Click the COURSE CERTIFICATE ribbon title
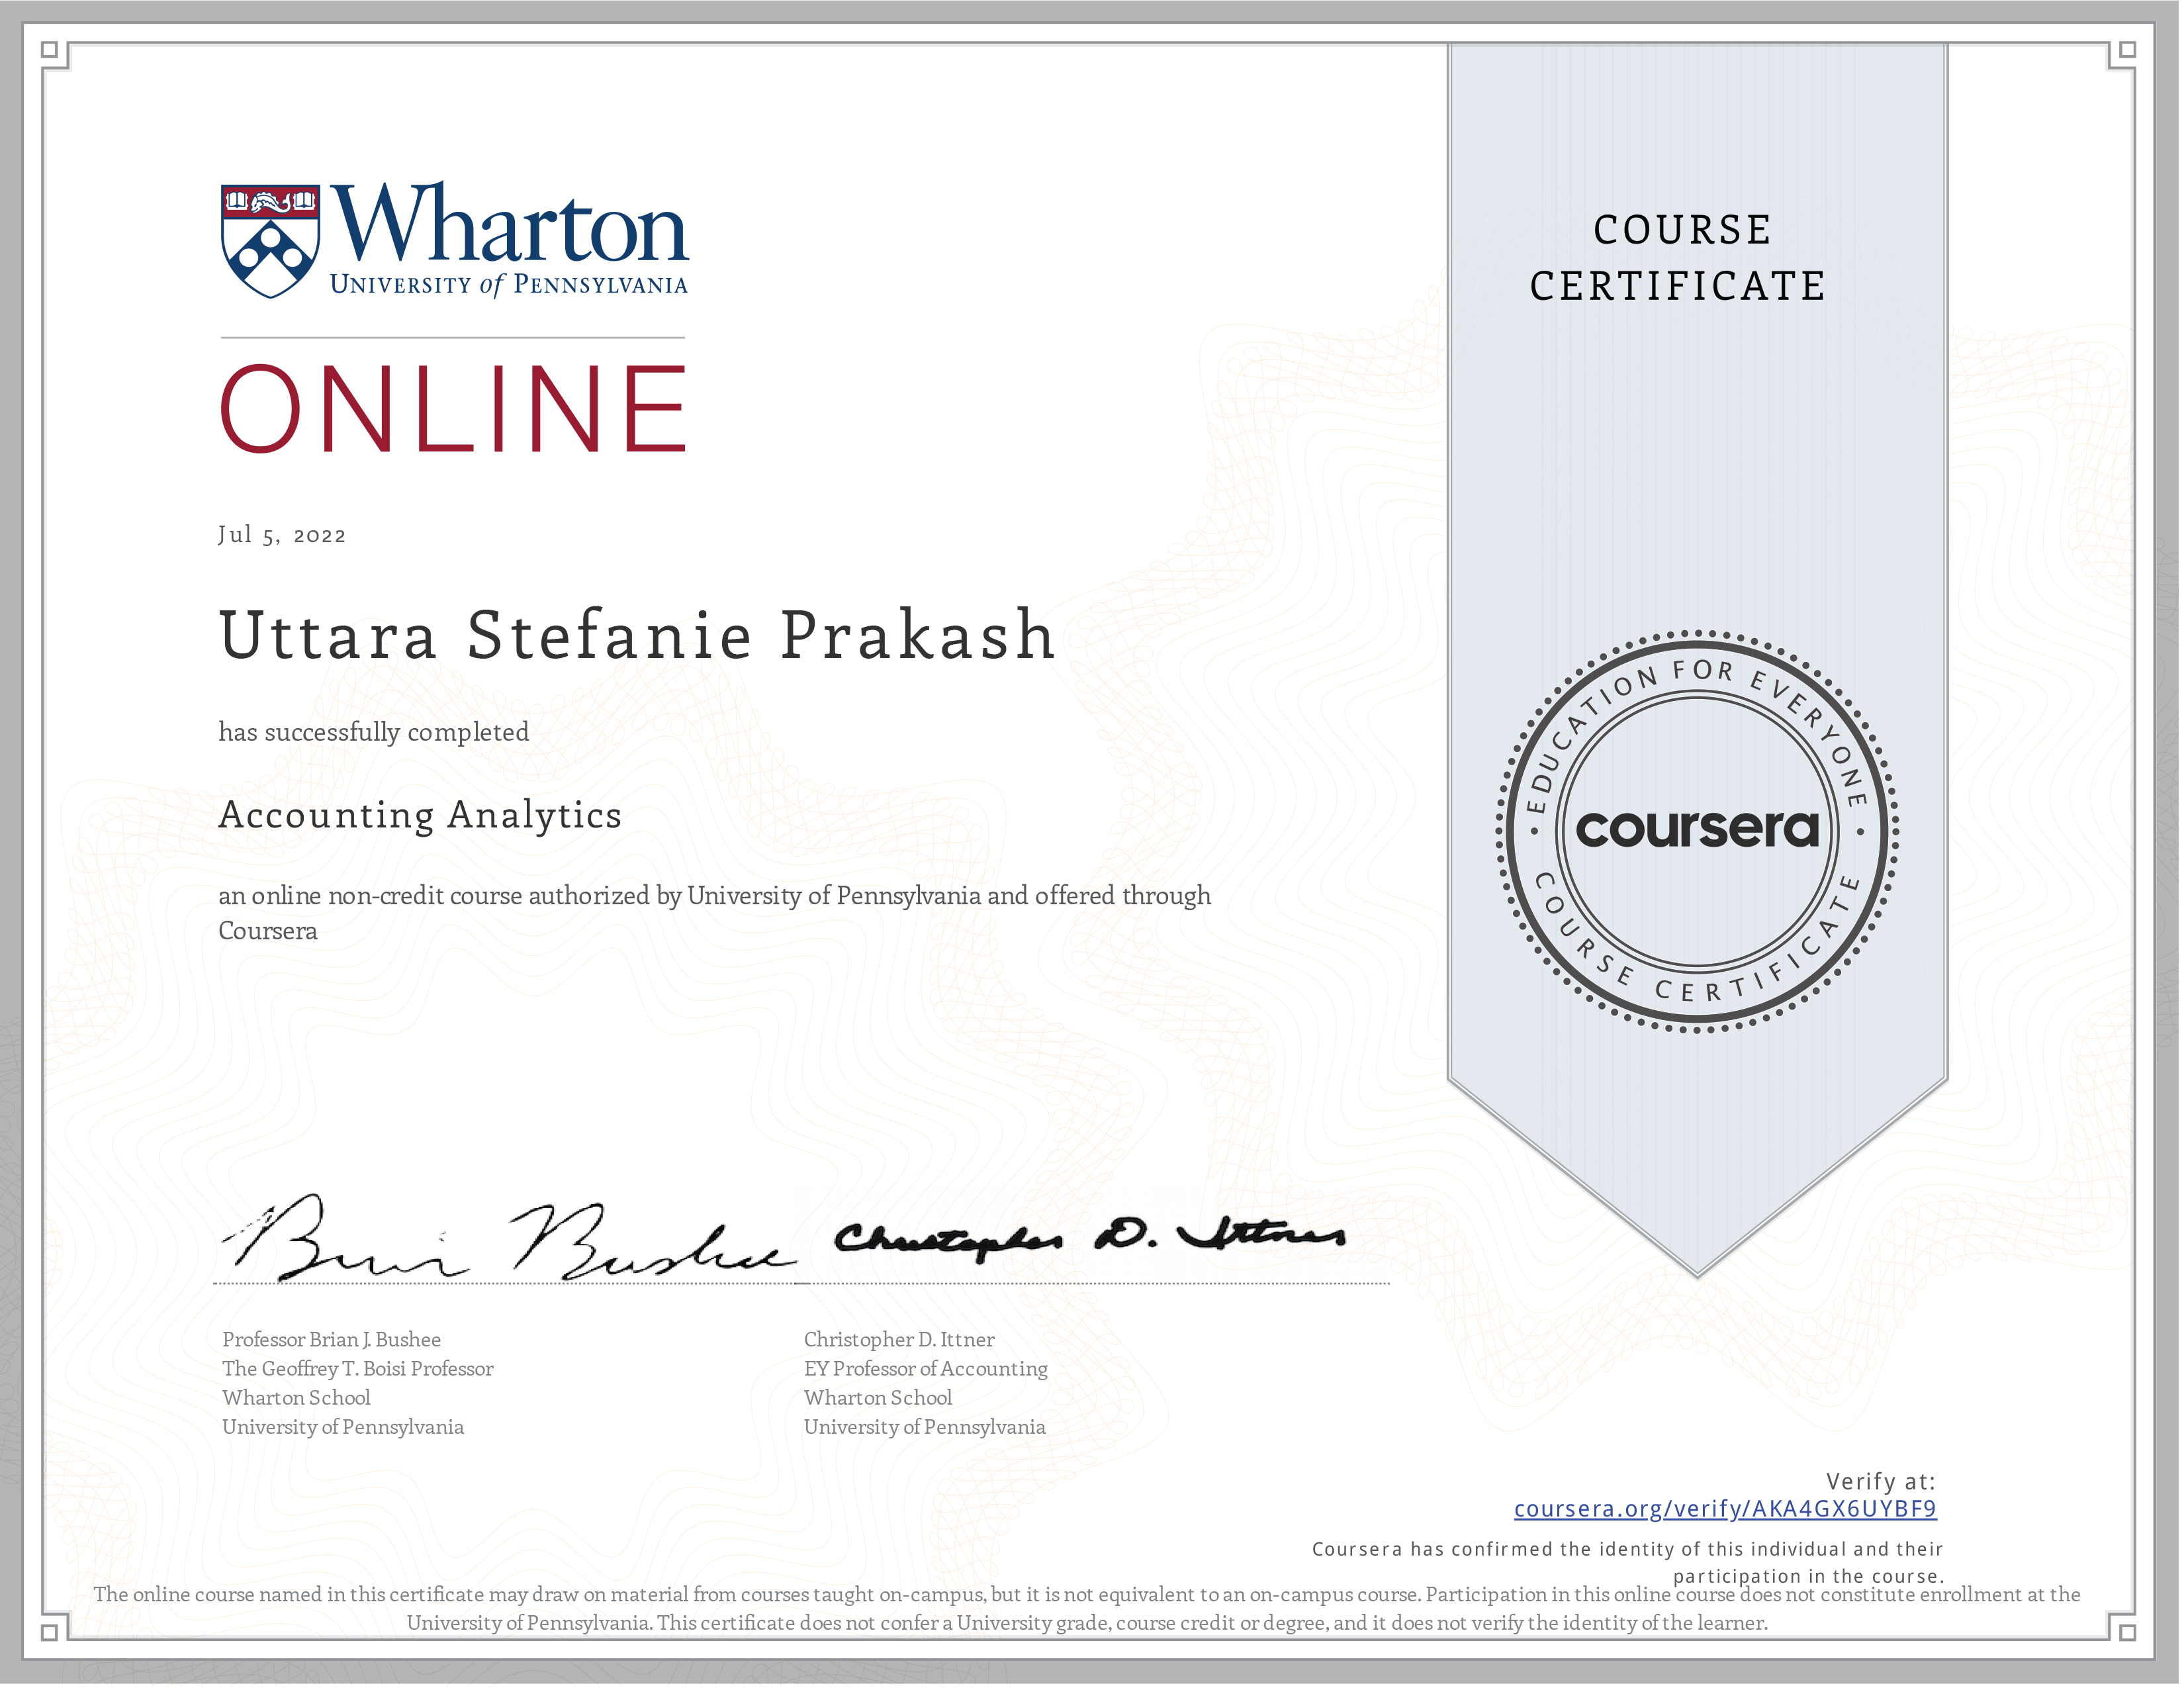2184x1688 pixels. coord(1680,258)
